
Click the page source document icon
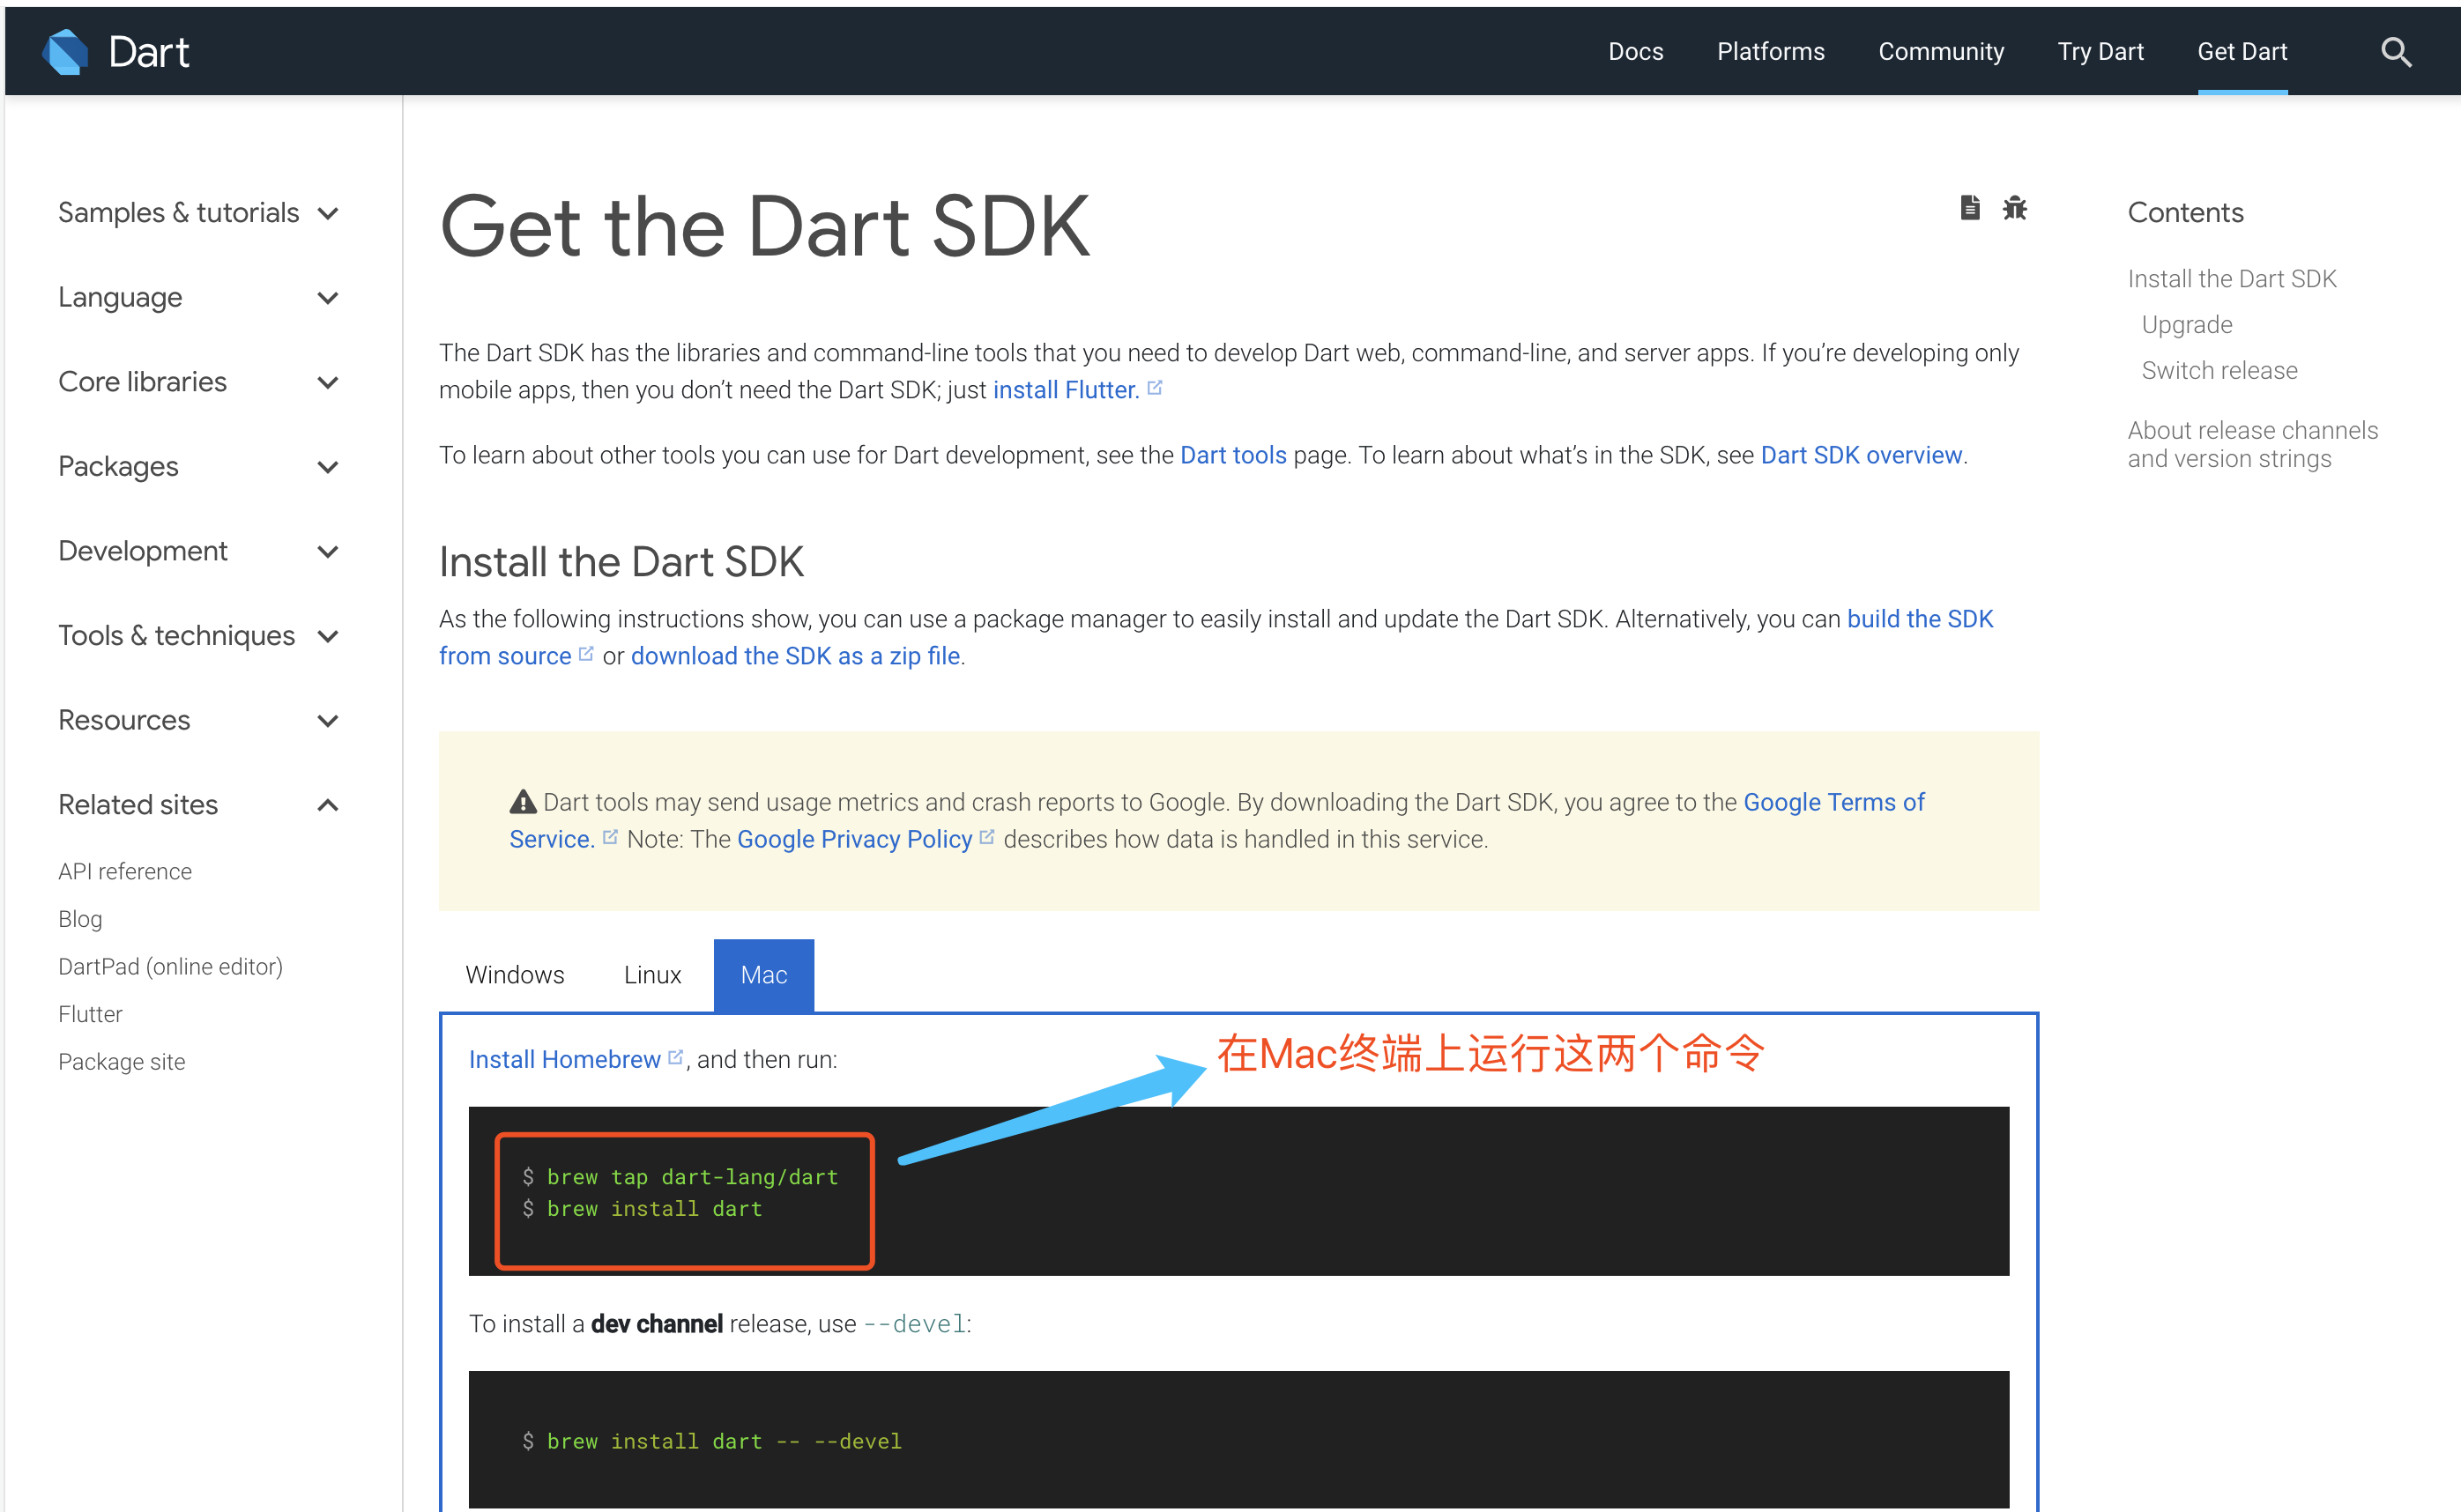click(1970, 207)
